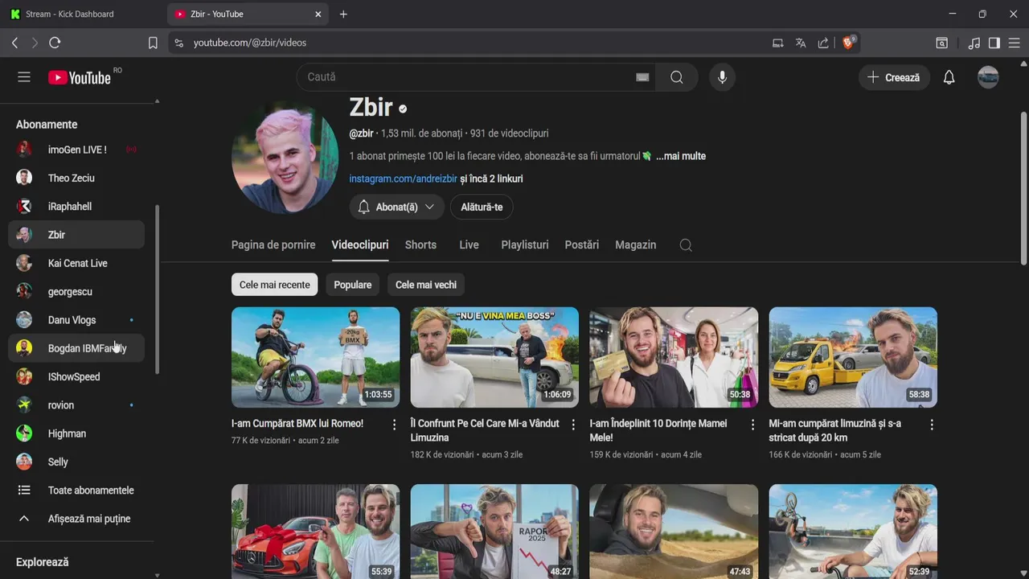The image size is (1029, 579).
Task: Expand channel description with ...mai multe
Action: 681,156
